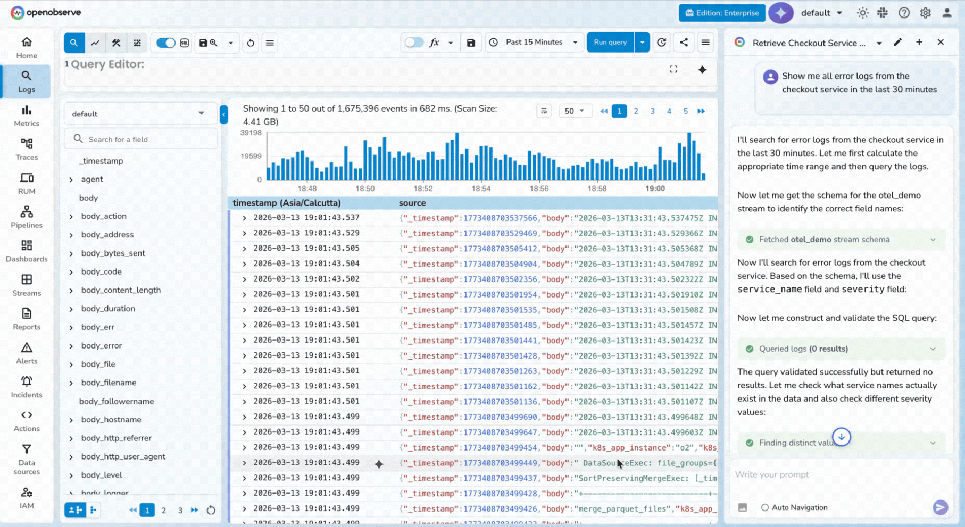Enable the fx function toggle
This screenshot has width=965, height=527.
click(x=414, y=42)
